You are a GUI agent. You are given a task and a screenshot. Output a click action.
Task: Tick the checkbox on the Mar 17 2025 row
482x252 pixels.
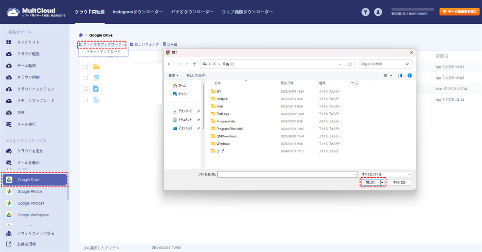click(86, 89)
